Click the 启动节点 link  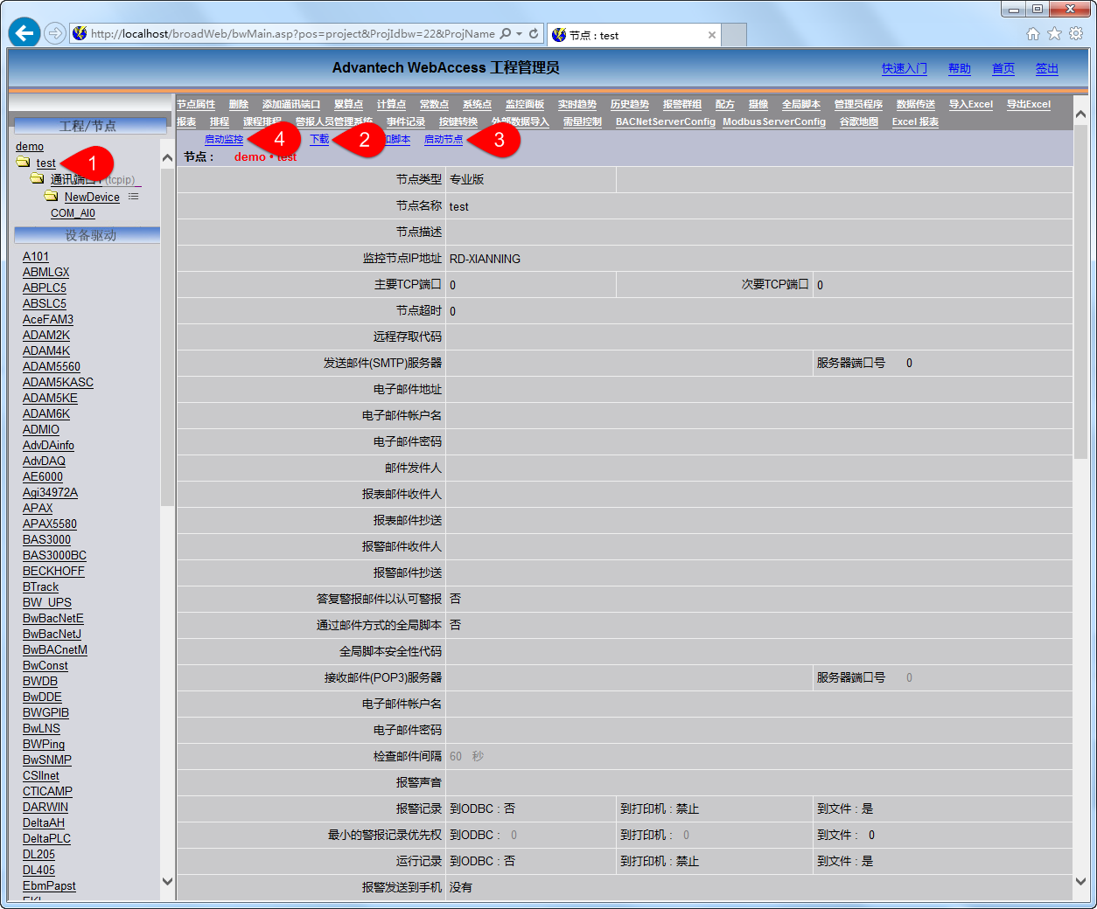443,140
